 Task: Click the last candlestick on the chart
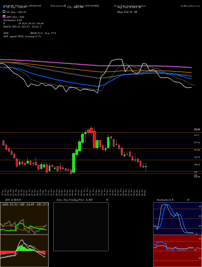click(x=146, y=167)
